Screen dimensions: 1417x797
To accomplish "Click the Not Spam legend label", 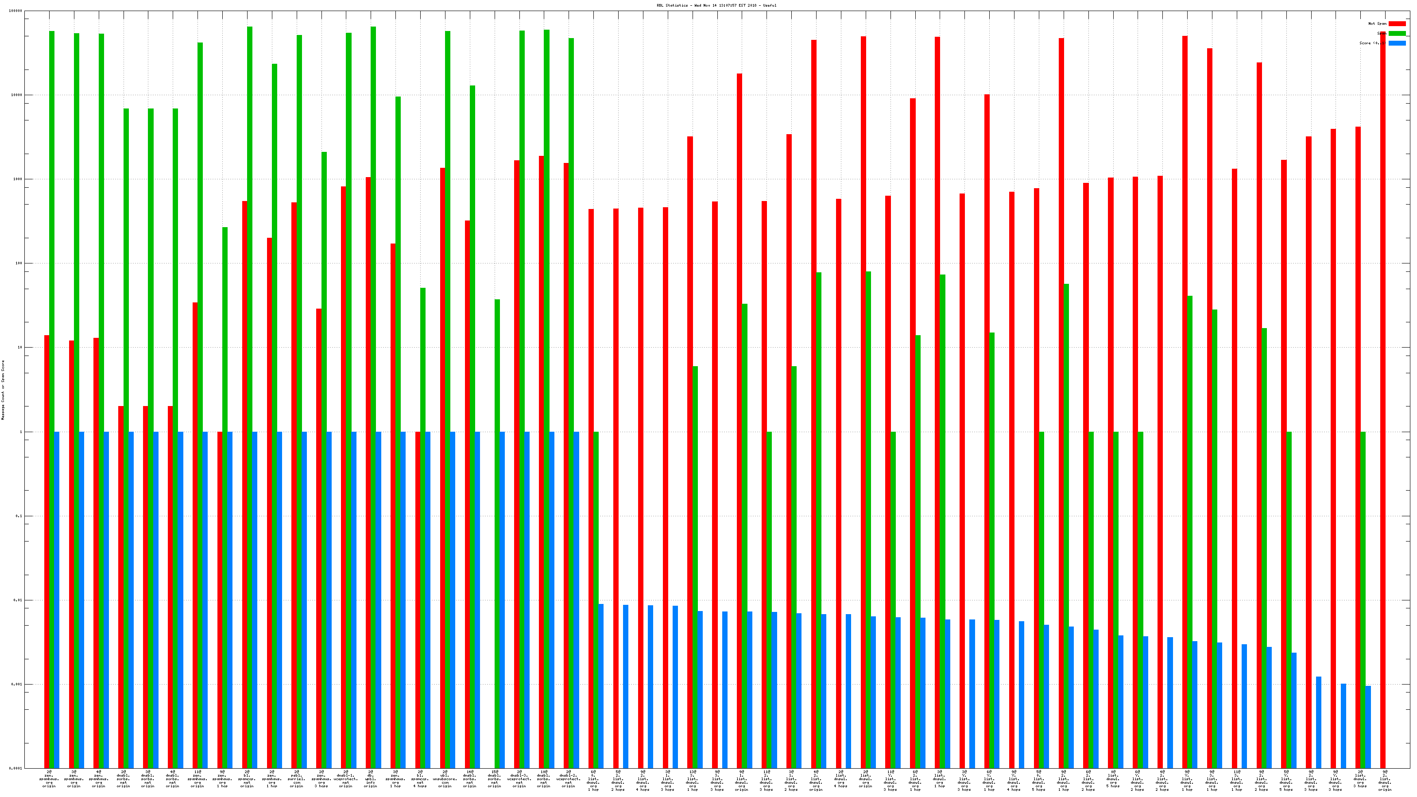I will click(1377, 23).
